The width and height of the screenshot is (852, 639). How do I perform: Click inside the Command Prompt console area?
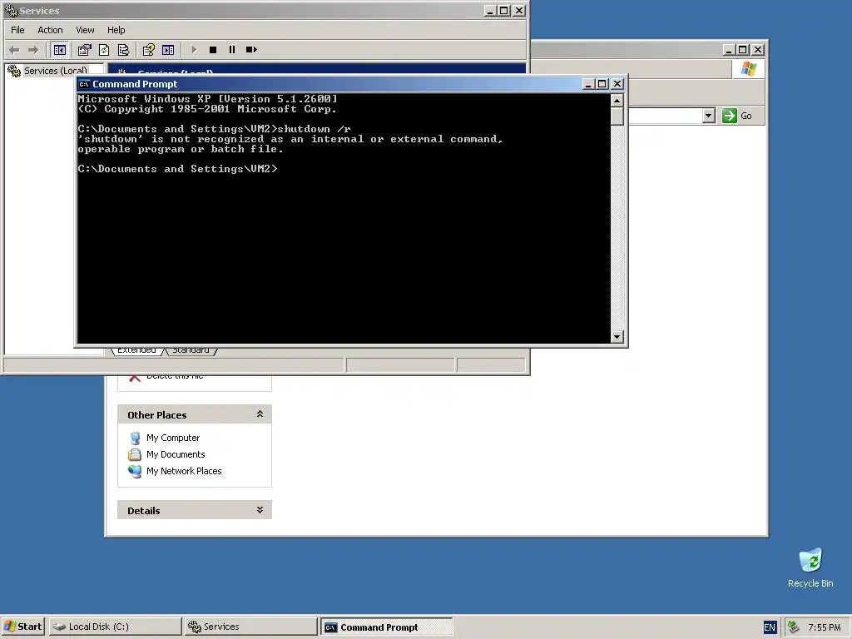click(x=344, y=219)
